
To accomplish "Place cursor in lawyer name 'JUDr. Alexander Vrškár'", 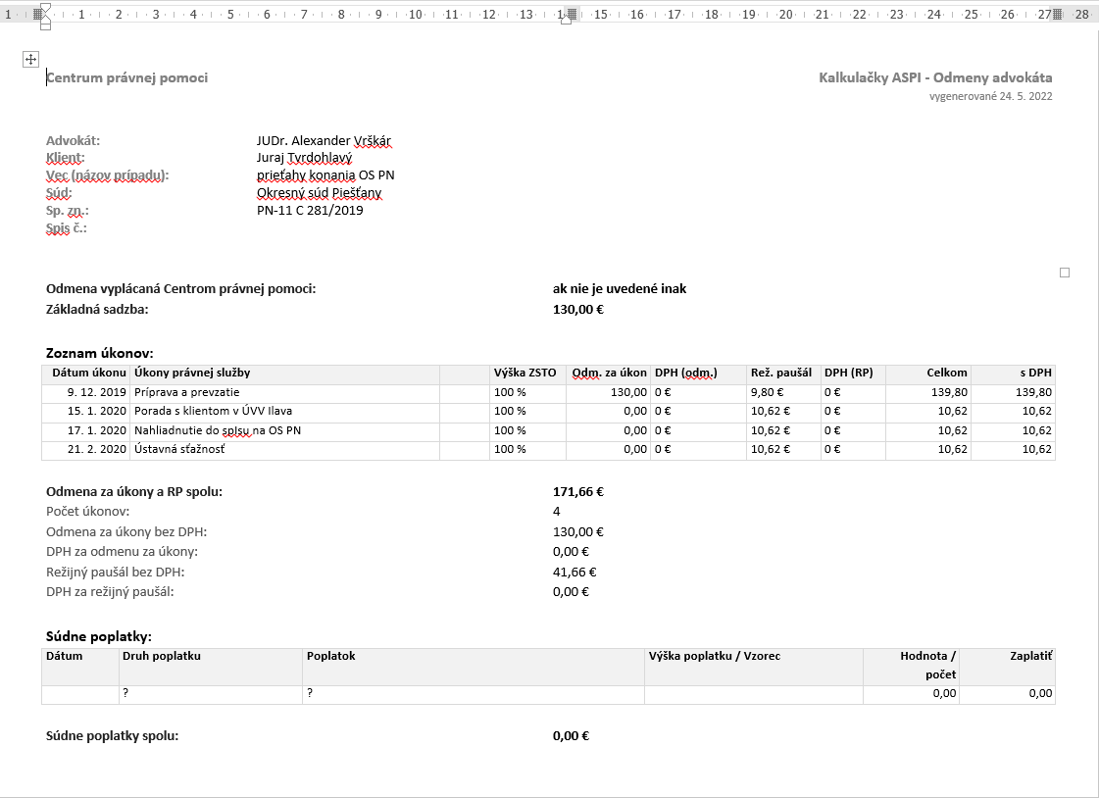I will pyautogui.click(x=324, y=140).
